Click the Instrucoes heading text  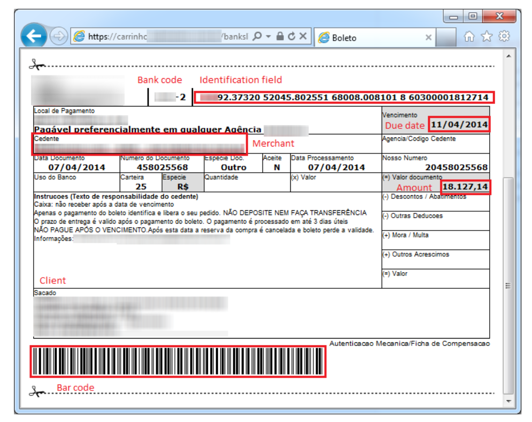pos(115,196)
